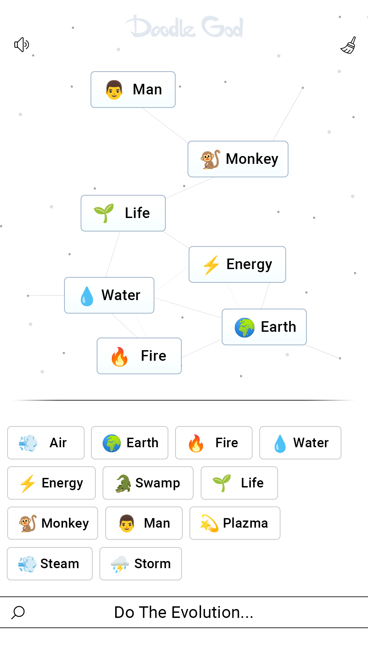Viewport: 368px width, 654px height.
Task: Click the Fire node on the canvas
Action: [139, 356]
